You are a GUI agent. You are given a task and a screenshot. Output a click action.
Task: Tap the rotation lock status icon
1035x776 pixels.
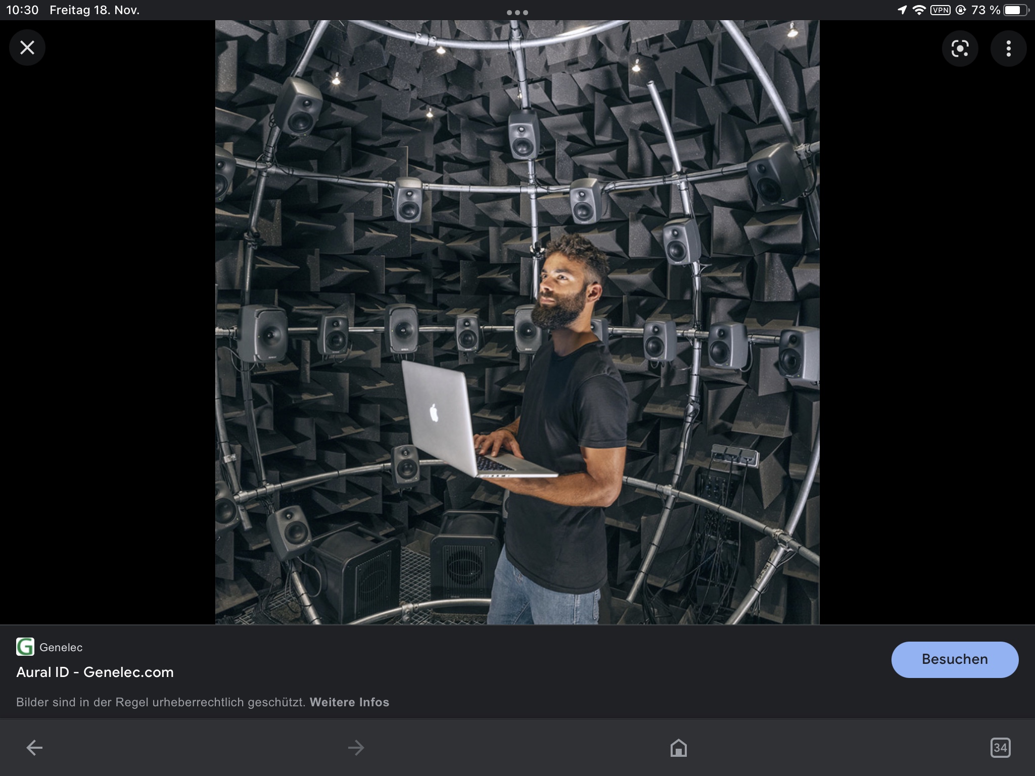pos(961,10)
